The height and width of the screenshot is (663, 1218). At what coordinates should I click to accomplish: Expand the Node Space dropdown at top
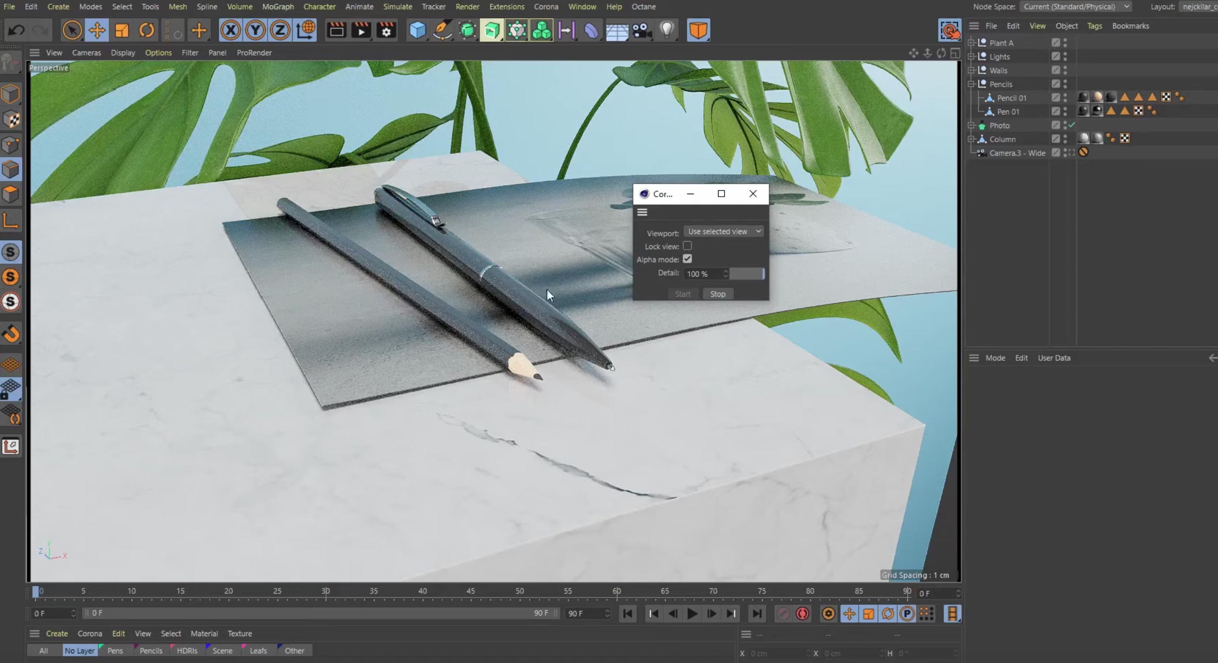[1074, 7]
